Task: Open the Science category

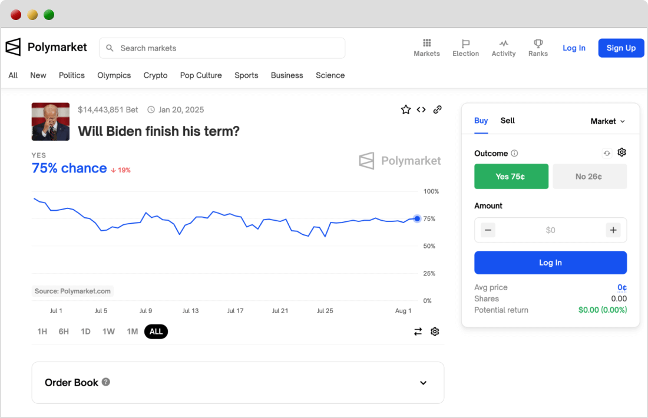Action: pos(330,75)
